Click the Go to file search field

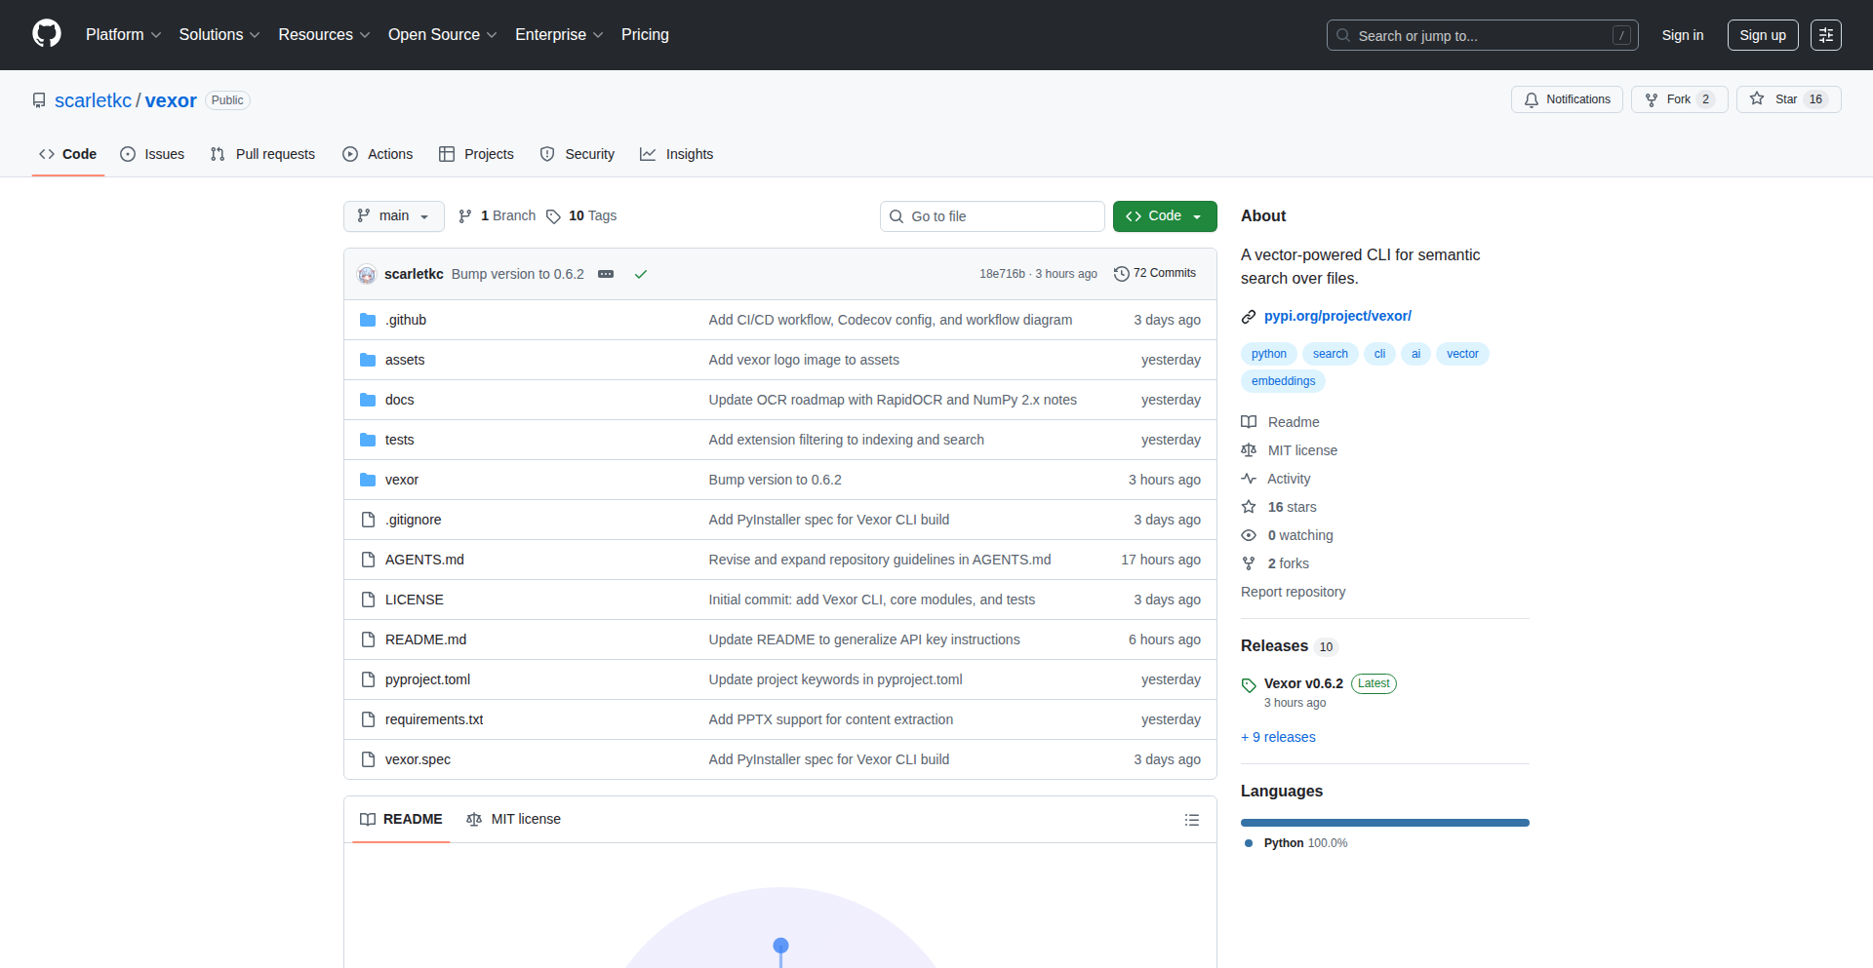(x=992, y=216)
